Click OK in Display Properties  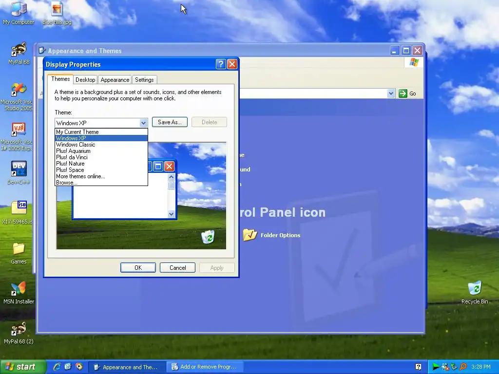[x=138, y=268]
